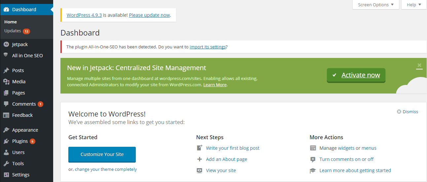Expand the Screen Options dropdown

coord(376,5)
